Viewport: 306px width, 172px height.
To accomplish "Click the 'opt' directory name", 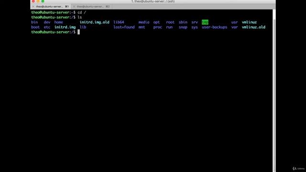I will pos(156,22).
